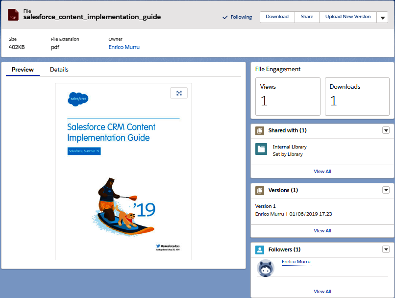
Task: Open the Shared with panel dropdown menu
Action: coord(386,130)
